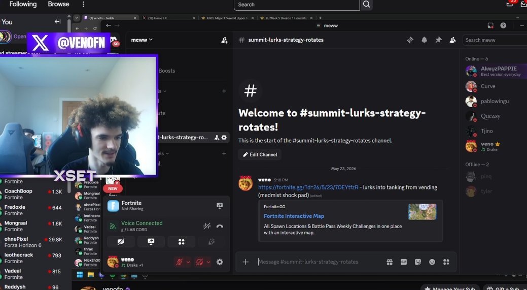The height and width of the screenshot is (290, 527).
Task: Select offline member pinq
Action: click(x=496, y=177)
